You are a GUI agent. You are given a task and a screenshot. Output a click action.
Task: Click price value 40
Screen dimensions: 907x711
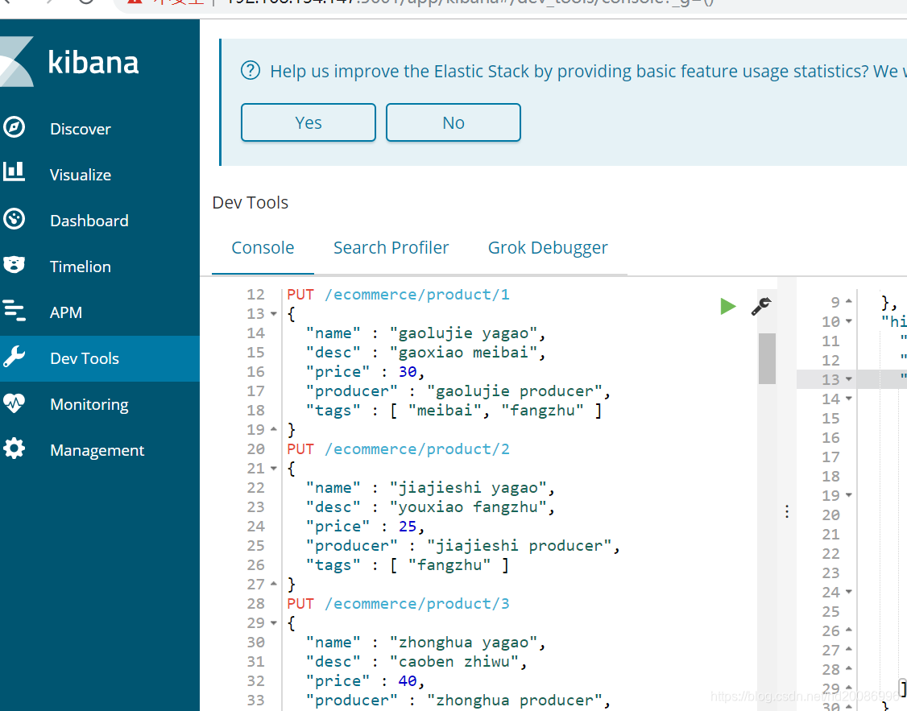[408, 681]
